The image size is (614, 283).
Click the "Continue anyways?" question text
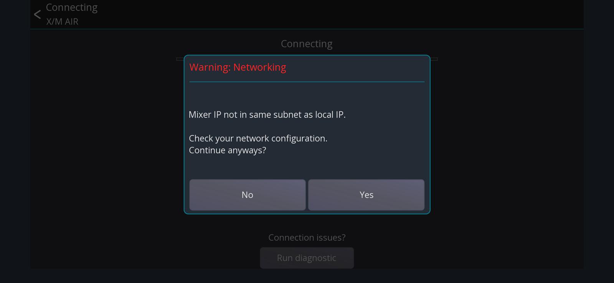point(227,150)
